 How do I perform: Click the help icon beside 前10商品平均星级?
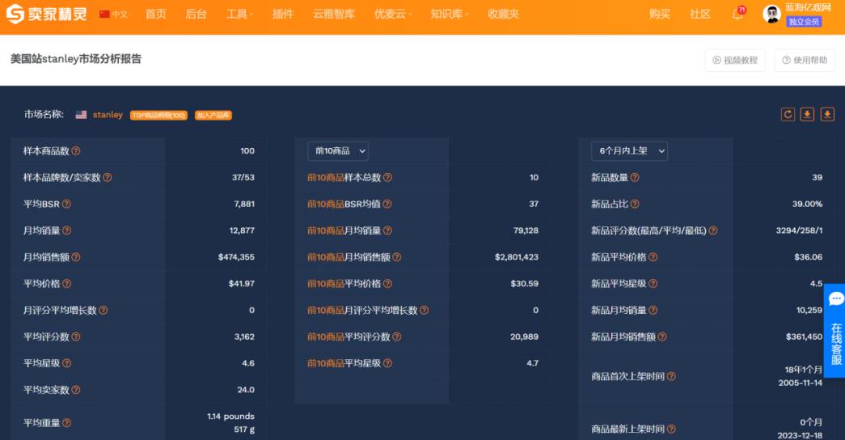click(x=387, y=363)
